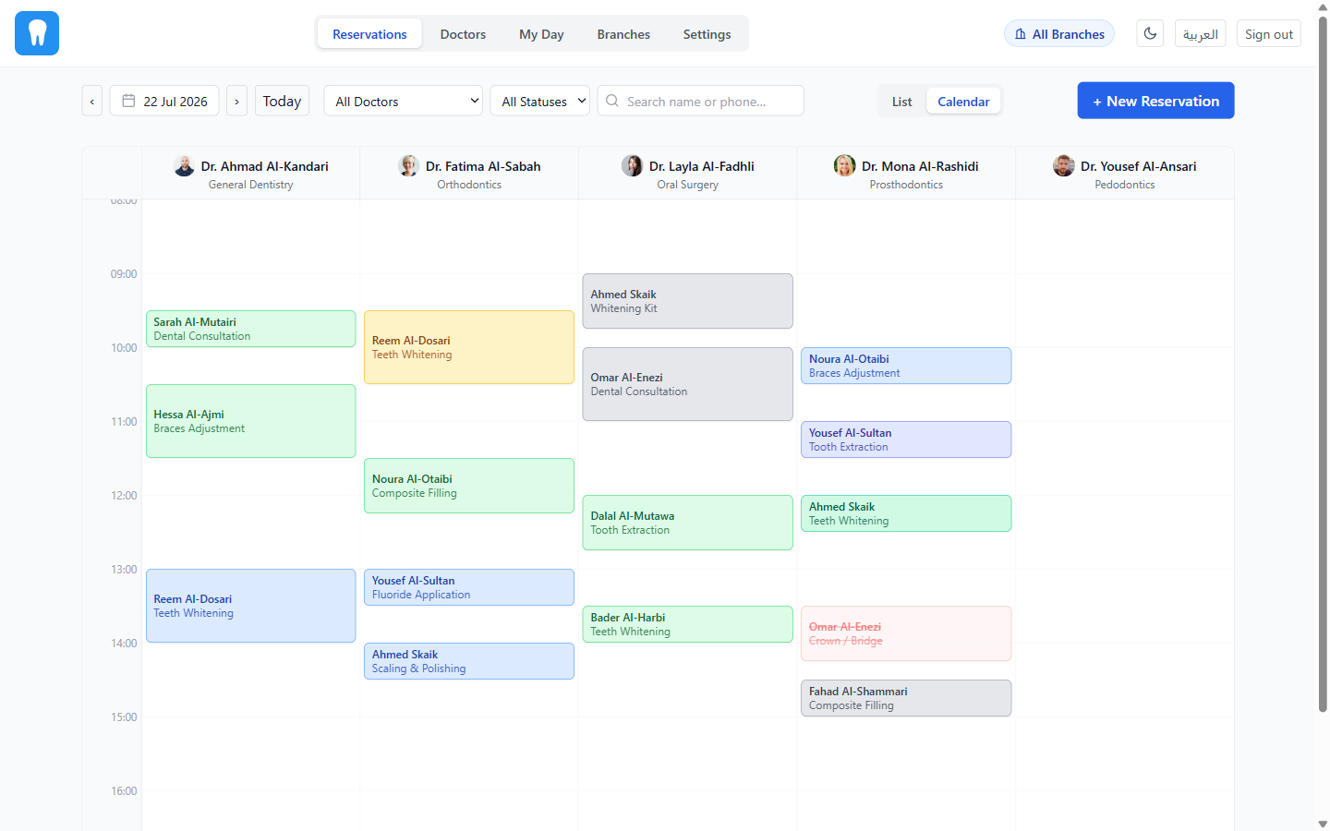This screenshot has height=831, width=1330.
Task: Expand the All Doctors dropdown
Action: point(404,101)
